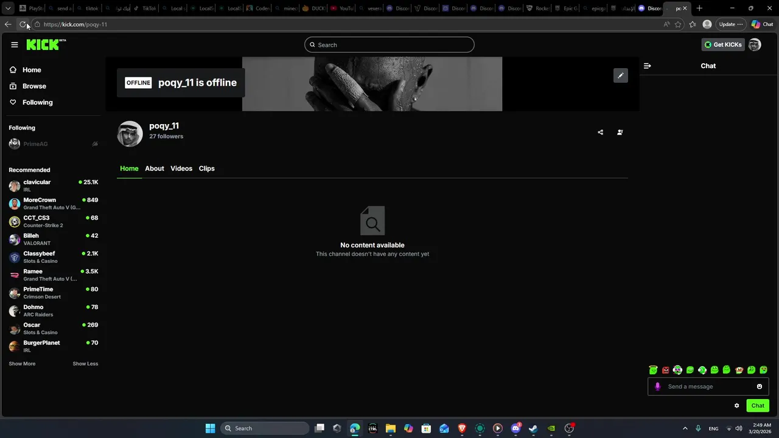Click the follow user icon
This screenshot has width=779, height=438.
coord(620,132)
